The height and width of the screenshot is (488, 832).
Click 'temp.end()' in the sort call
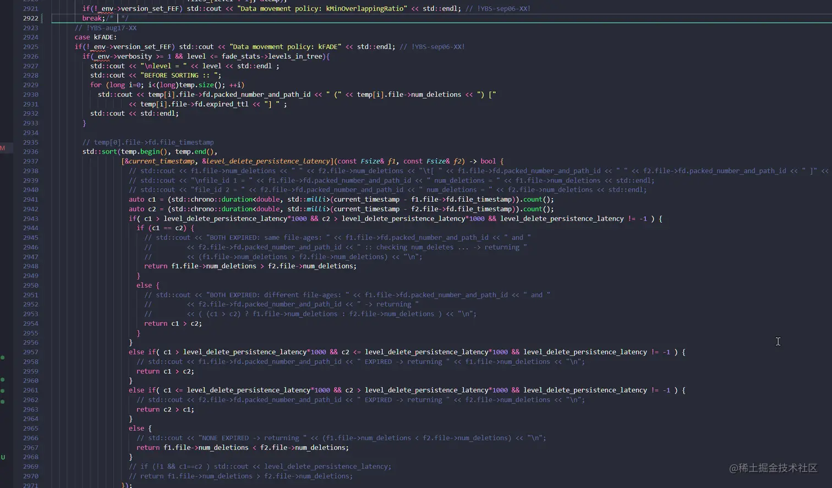click(194, 152)
